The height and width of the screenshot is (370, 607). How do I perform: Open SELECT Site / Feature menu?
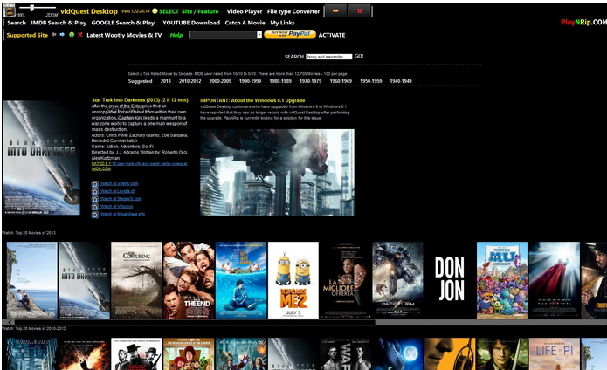pyautogui.click(x=189, y=11)
